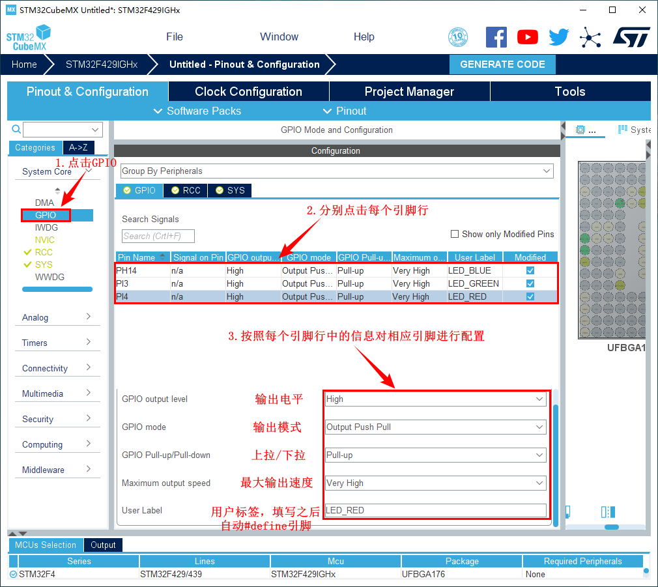Screen dimensions: 658x587
Task: Click the YouTube icon in header
Action: coord(528,37)
